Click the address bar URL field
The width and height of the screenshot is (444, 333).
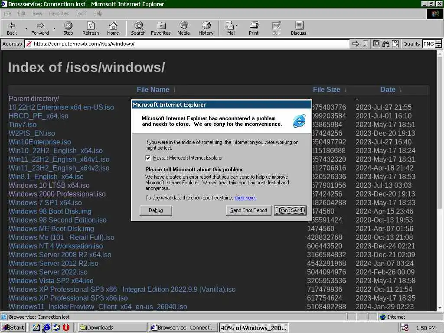[x=187, y=44]
